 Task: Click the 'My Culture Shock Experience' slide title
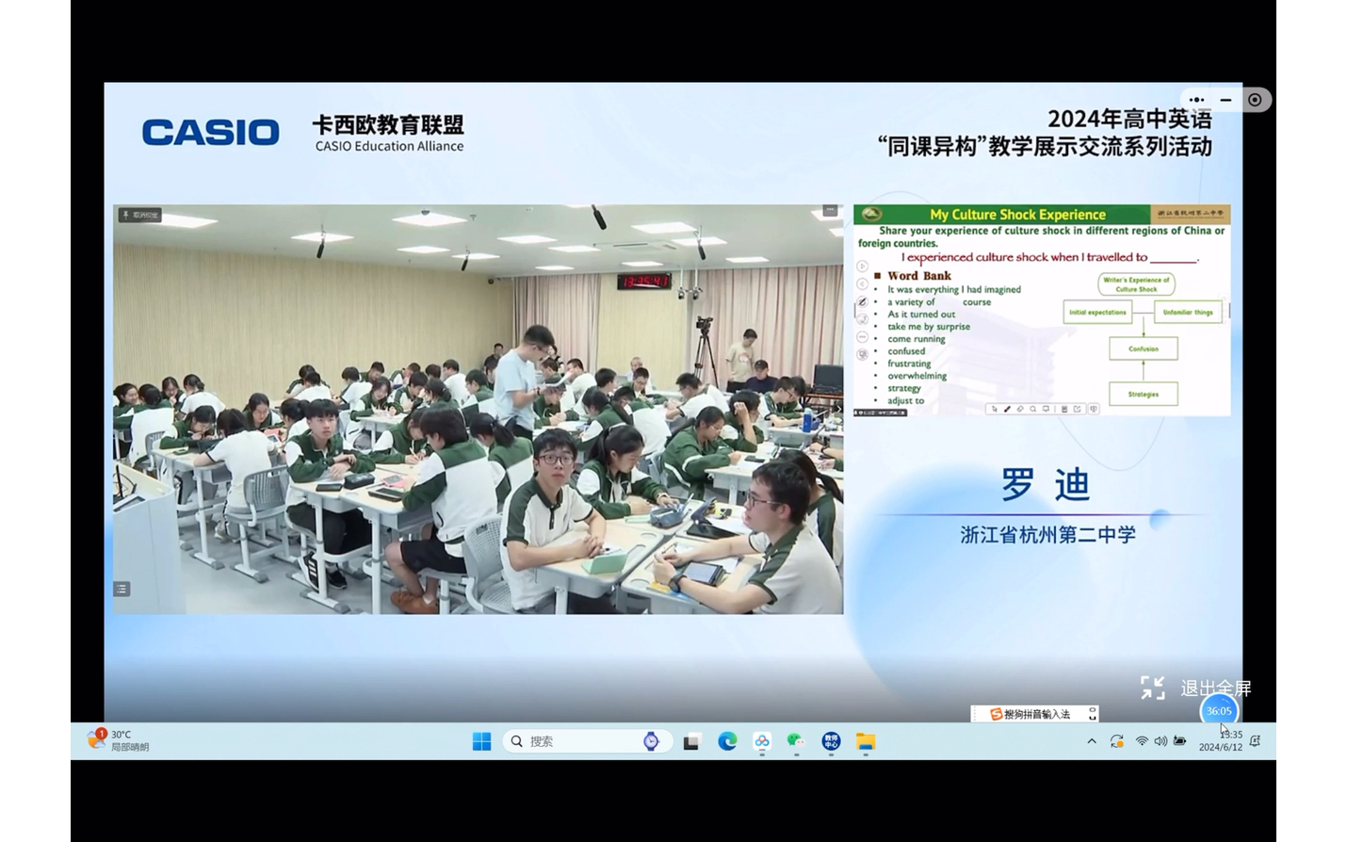tap(1018, 215)
